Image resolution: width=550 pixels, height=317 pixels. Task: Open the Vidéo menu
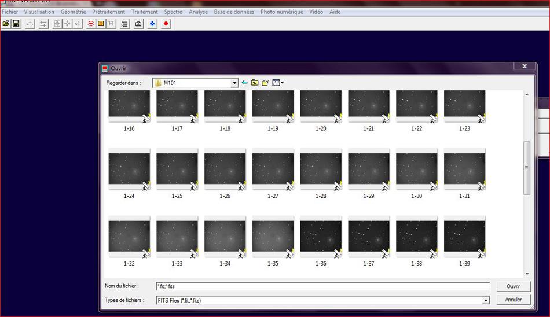pos(316,12)
